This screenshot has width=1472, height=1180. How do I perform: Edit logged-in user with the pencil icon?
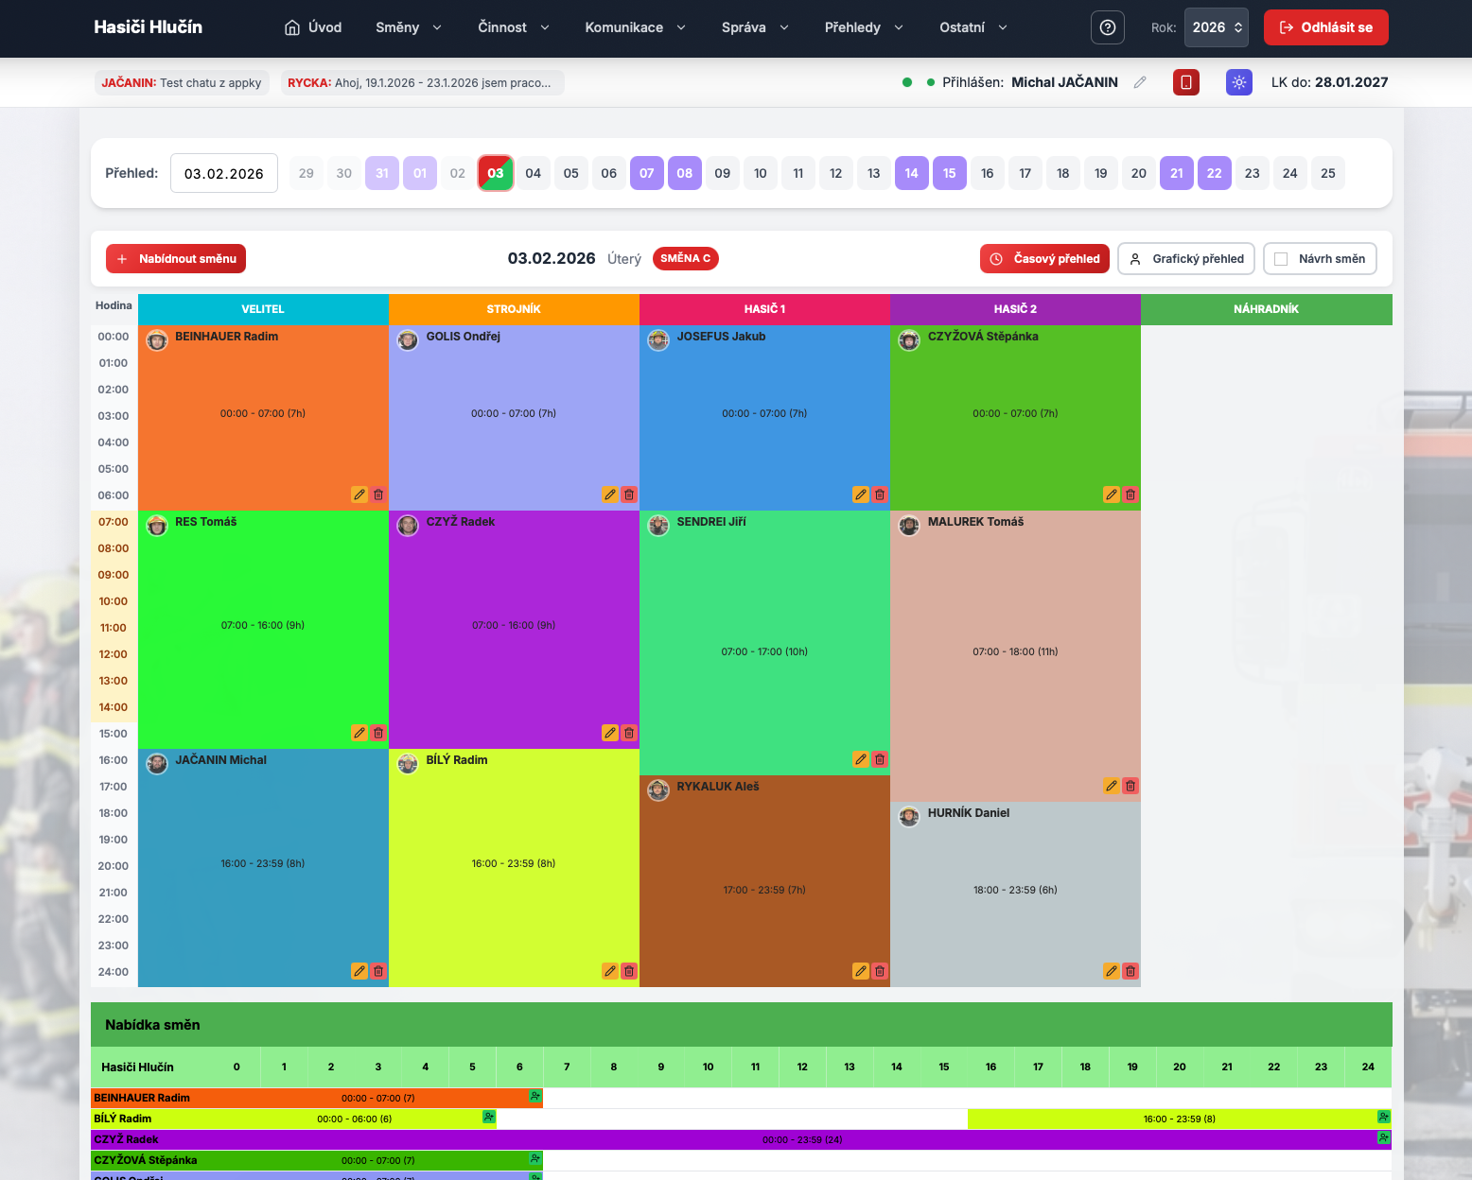(x=1140, y=82)
